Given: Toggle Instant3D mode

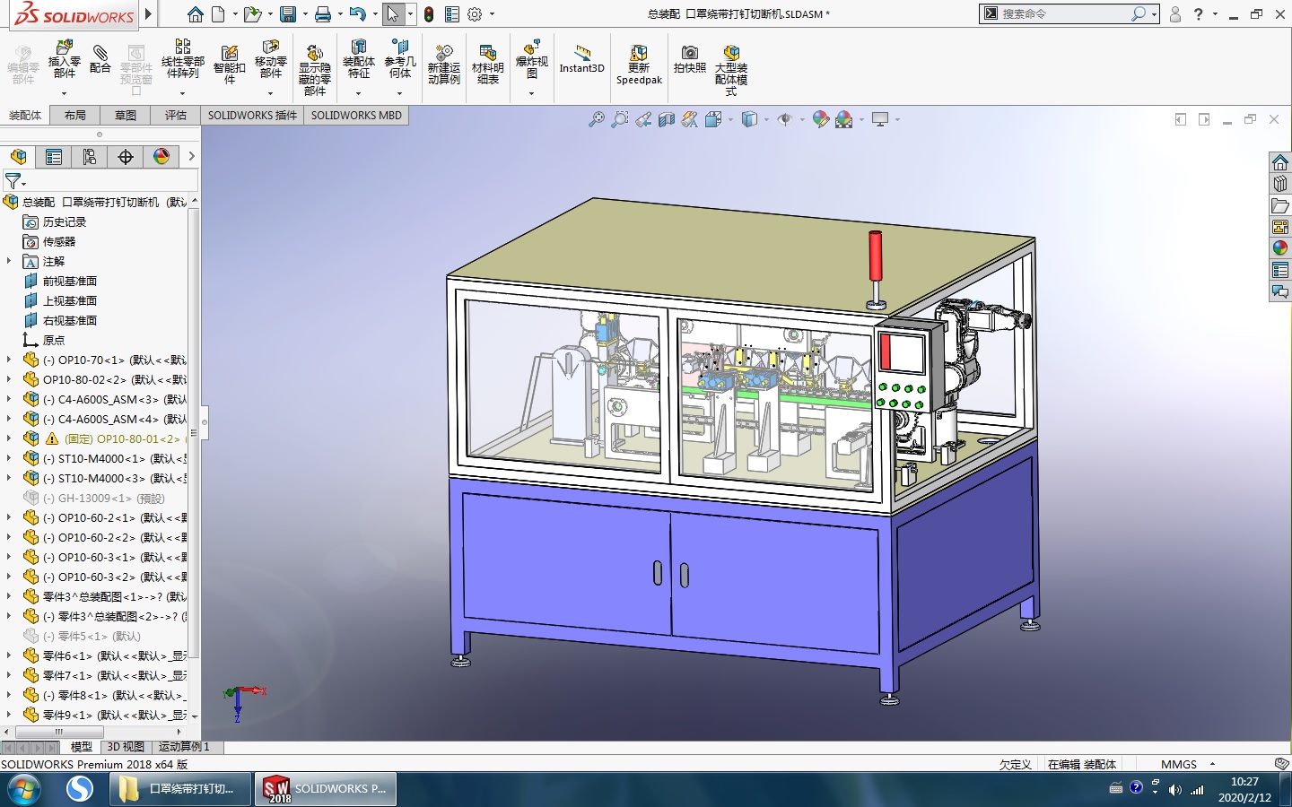Looking at the screenshot, I should tap(581, 59).
